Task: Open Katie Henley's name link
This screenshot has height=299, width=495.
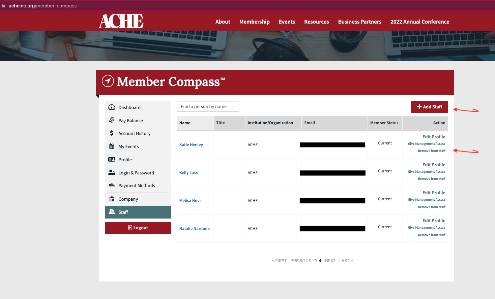Action: [191, 145]
